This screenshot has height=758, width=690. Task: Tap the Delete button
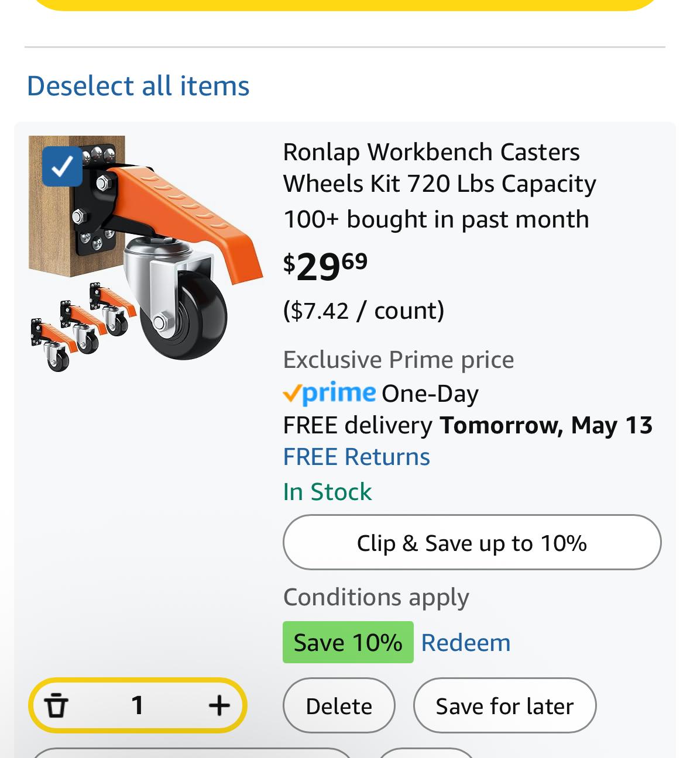(x=339, y=706)
